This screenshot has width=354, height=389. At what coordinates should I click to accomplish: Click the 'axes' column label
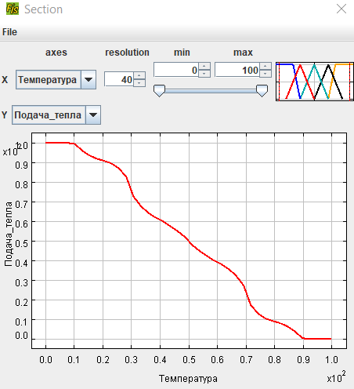click(56, 53)
